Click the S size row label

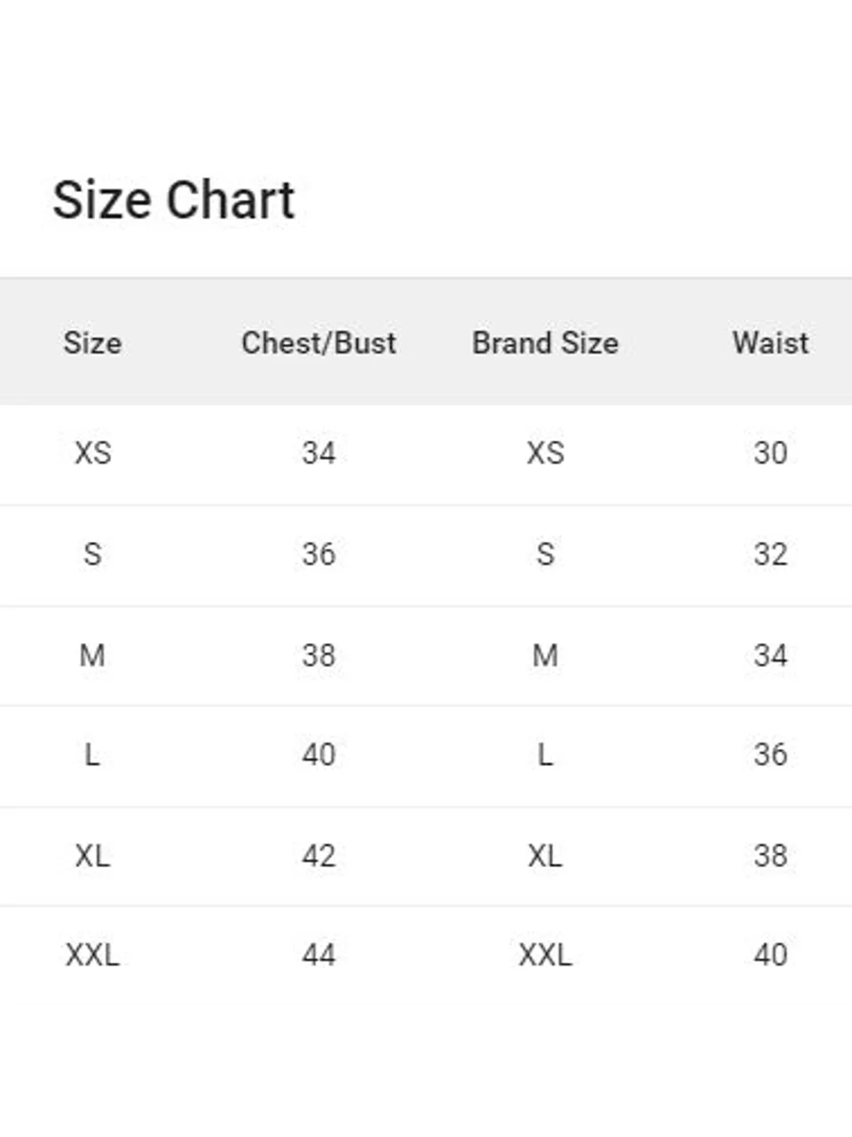(92, 554)
